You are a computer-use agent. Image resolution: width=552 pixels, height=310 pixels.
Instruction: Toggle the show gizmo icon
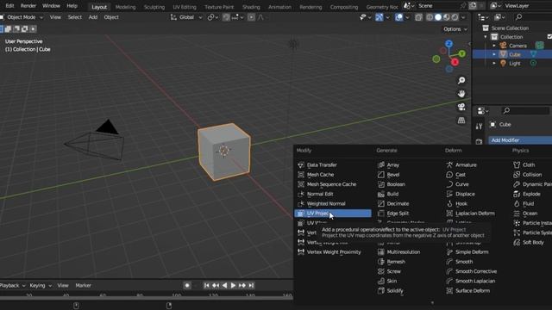pyautogui.click(x=379, y=17)
